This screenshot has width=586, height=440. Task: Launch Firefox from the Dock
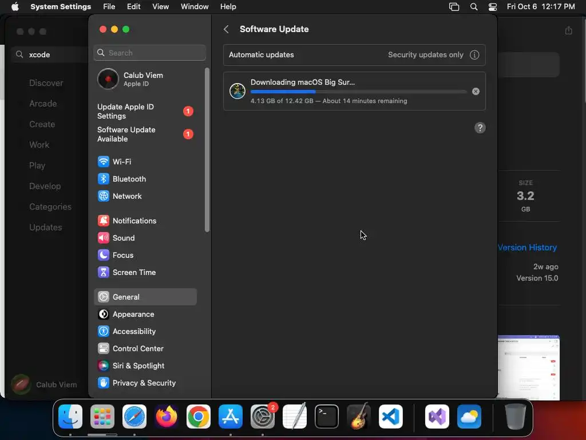point(167,417)
